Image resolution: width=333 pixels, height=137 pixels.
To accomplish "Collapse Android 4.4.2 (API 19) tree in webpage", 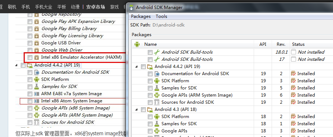I will (x=17, y=65).
